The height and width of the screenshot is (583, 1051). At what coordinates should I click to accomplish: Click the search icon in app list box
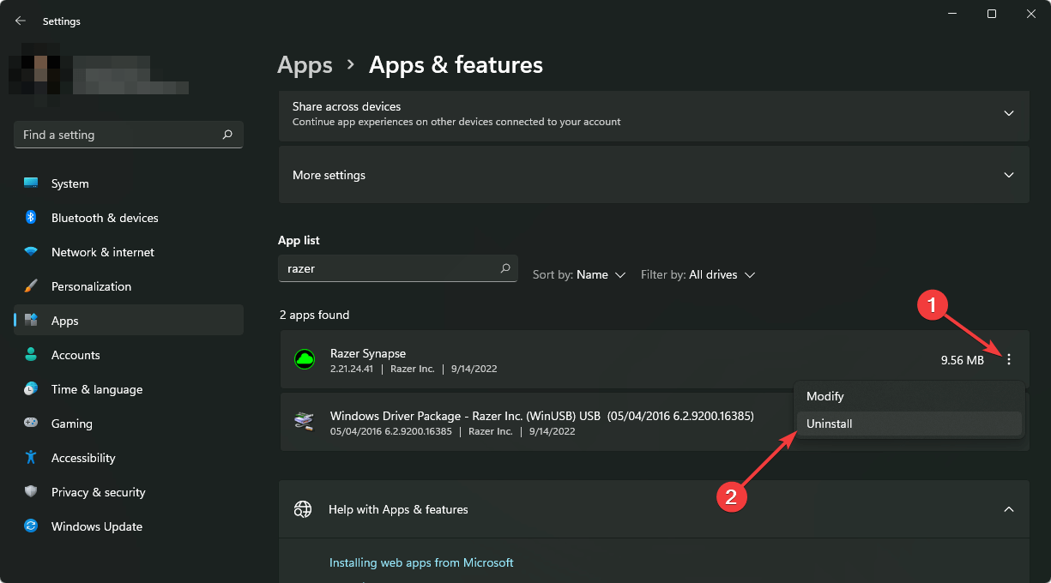click(x=505, y=268)
